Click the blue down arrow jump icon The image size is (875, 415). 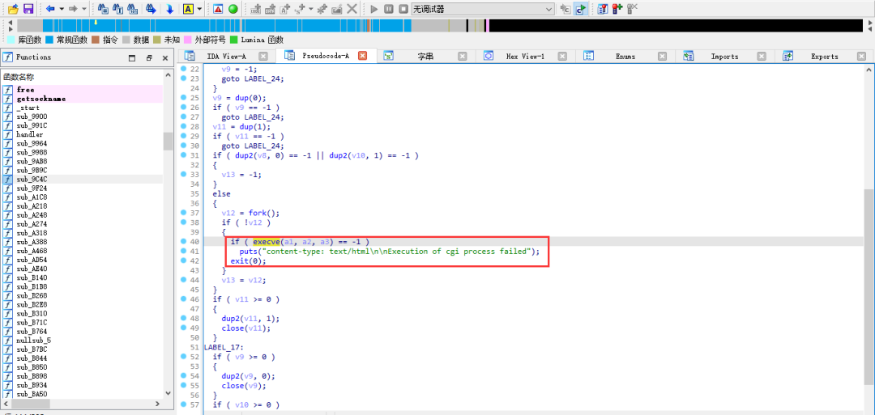coord(169,8)
